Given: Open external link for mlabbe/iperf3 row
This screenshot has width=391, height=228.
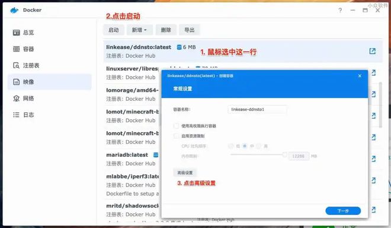Looking at the screenshot, I should point(373,180).
